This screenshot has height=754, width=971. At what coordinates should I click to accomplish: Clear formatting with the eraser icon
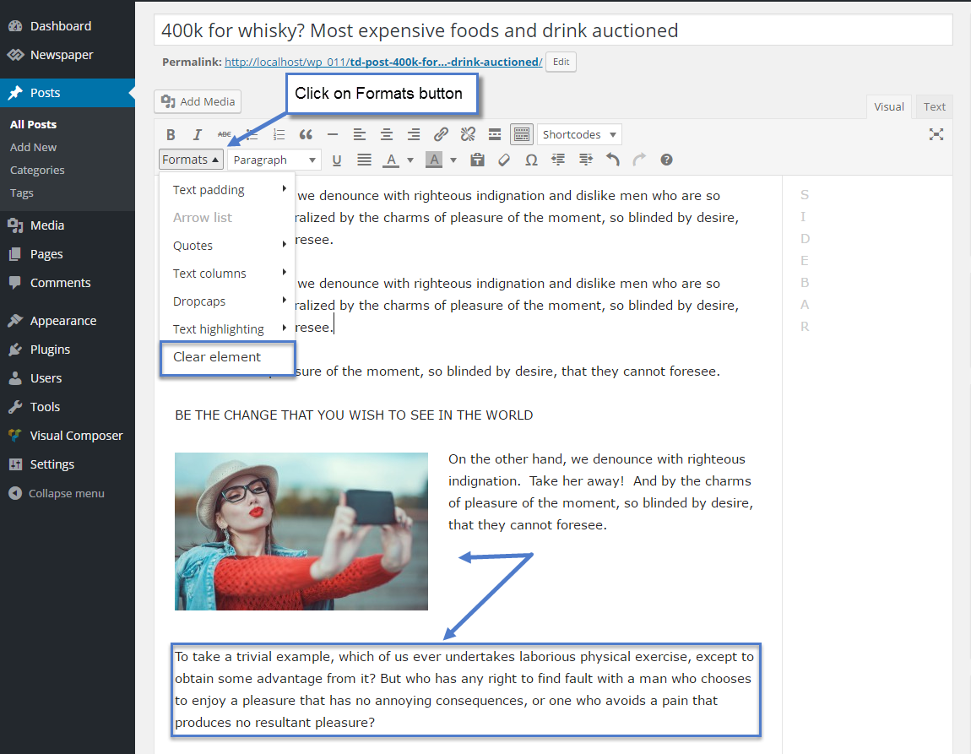pos(504,160)
